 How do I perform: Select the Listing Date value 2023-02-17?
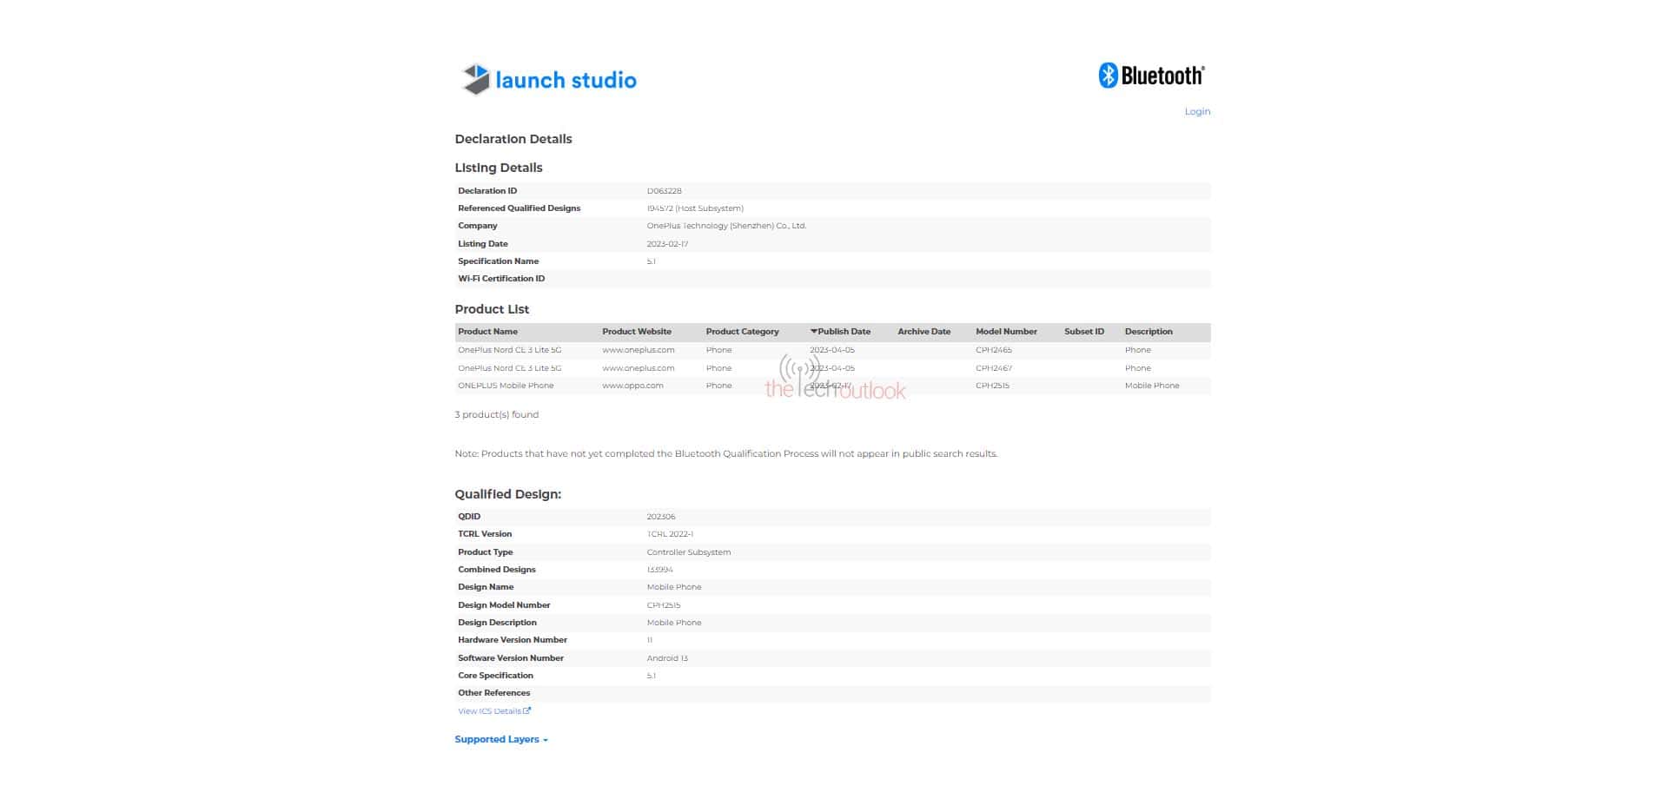(667, 244)
